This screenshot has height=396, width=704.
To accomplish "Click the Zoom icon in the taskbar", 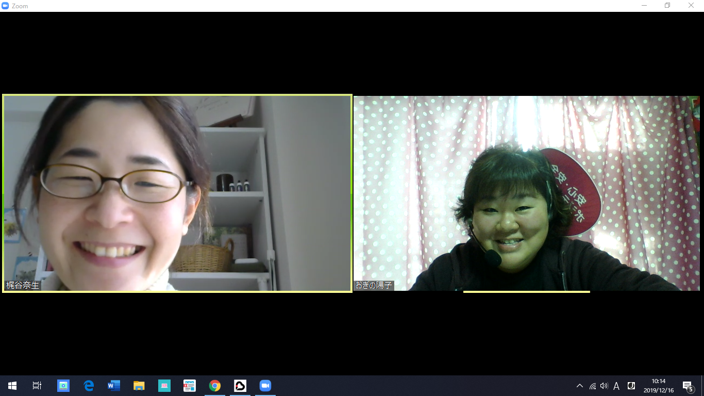I will point(265,386).
